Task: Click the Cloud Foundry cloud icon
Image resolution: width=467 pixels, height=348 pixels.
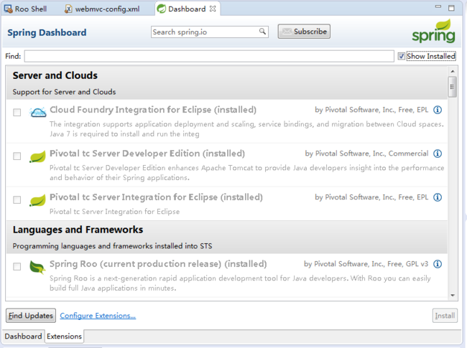Action: 38,112
